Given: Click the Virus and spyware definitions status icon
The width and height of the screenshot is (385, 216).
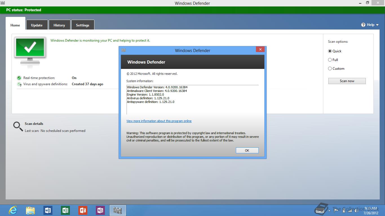Looking at the screenshot, I should (19, 84).
